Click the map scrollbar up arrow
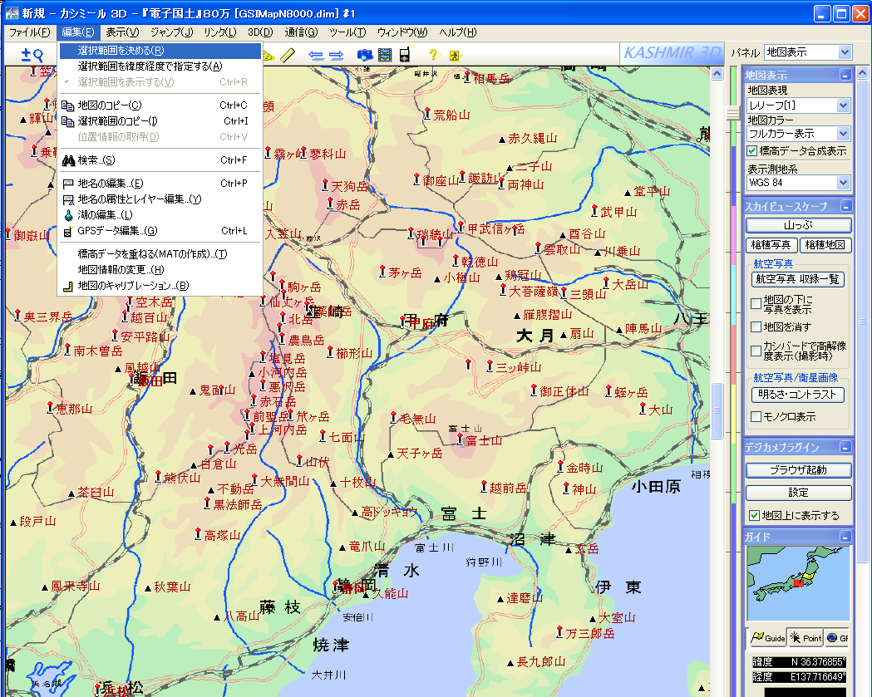This screenshot has height=697, width=872. click(x=717, y=73)
